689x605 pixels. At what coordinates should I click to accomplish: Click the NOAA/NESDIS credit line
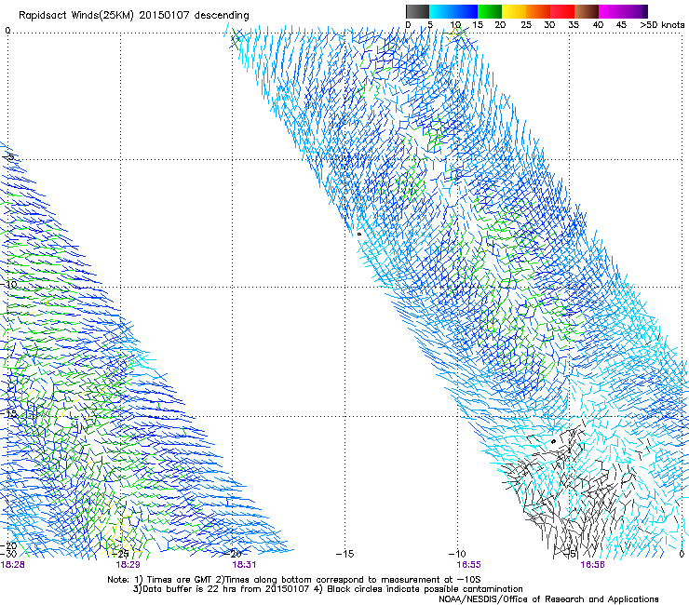[548, 599]
